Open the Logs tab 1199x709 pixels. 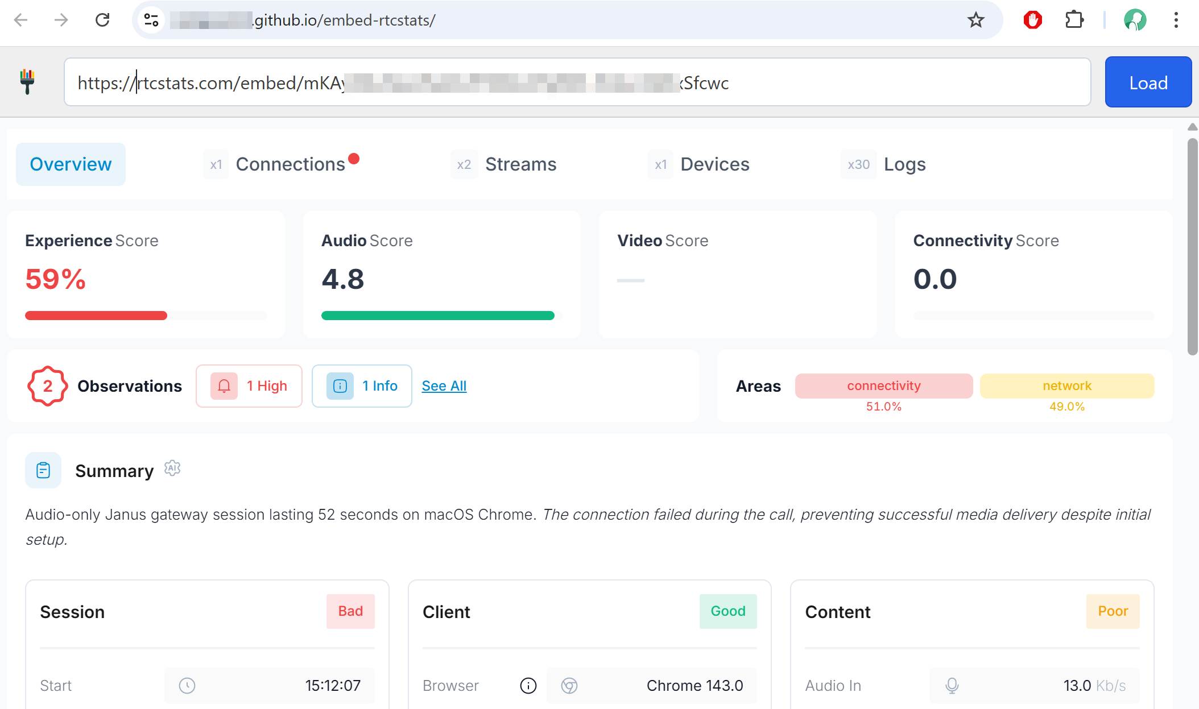coord(904,164)
